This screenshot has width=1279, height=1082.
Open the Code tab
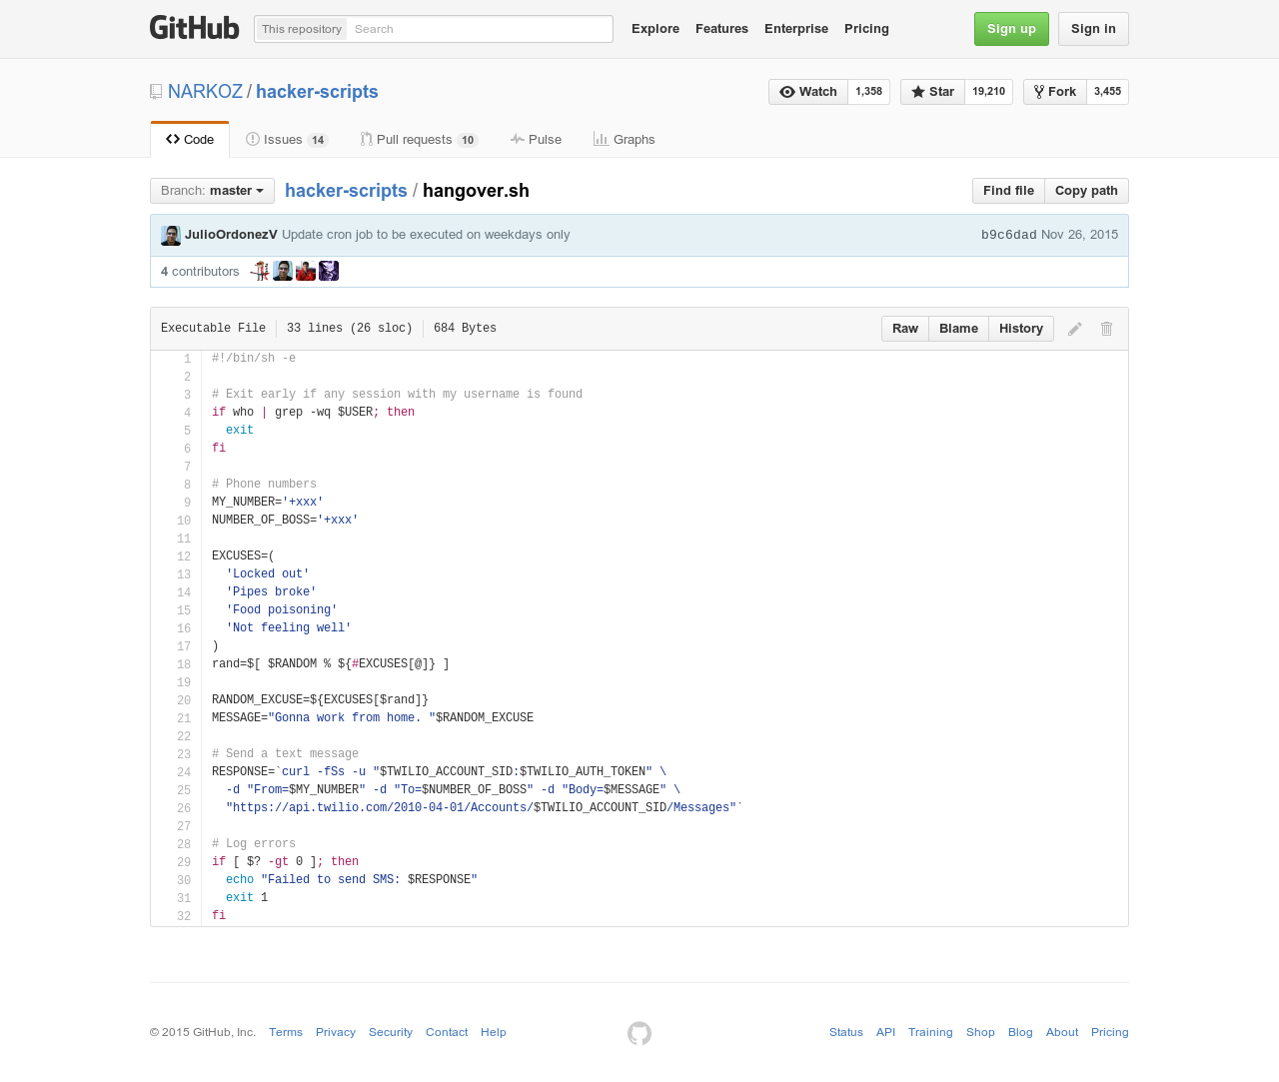(190, 140)
